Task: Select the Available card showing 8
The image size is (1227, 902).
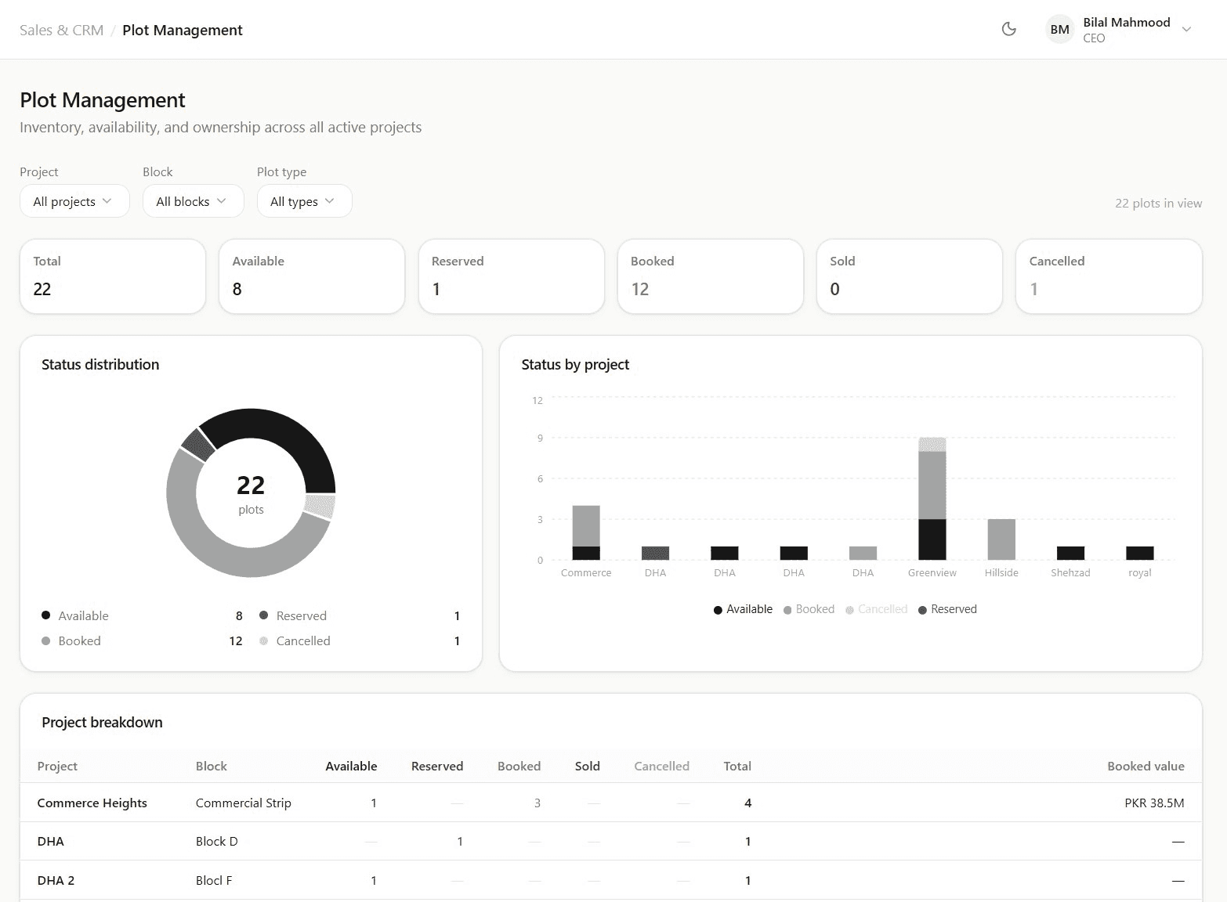Action: [312, 276]
